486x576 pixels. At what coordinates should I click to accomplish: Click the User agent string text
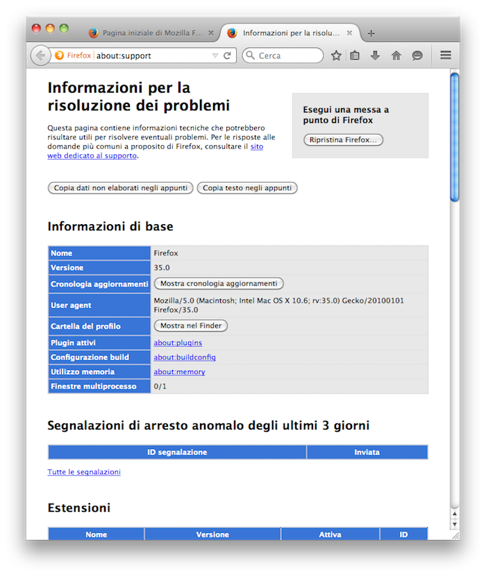278,305
